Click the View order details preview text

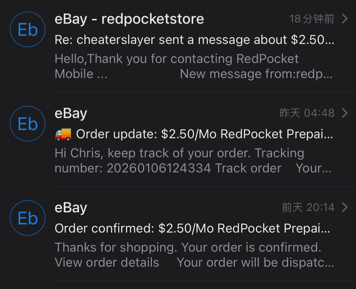point(107,262)
